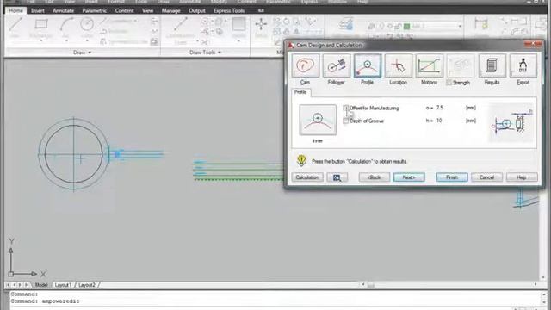Switch to the Home ribbon tab
The image size is (551, 310).
(15, 10)
